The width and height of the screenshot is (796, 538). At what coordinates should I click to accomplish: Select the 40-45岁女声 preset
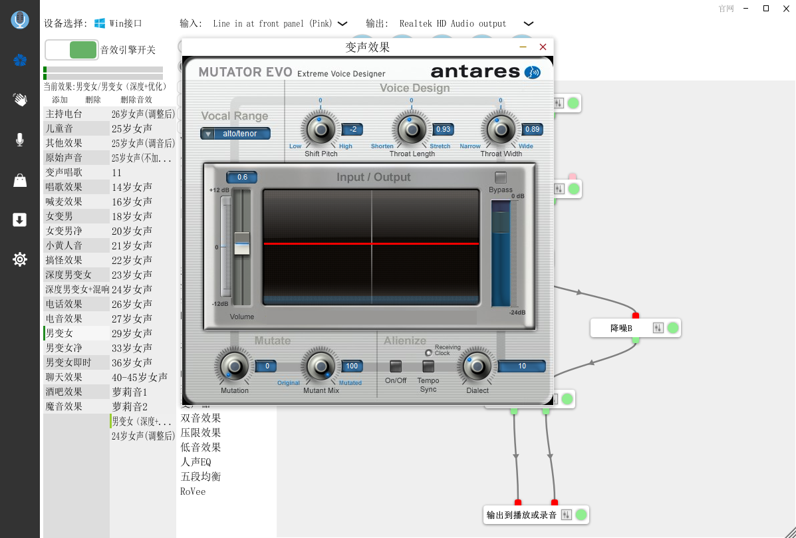point(143,377)
